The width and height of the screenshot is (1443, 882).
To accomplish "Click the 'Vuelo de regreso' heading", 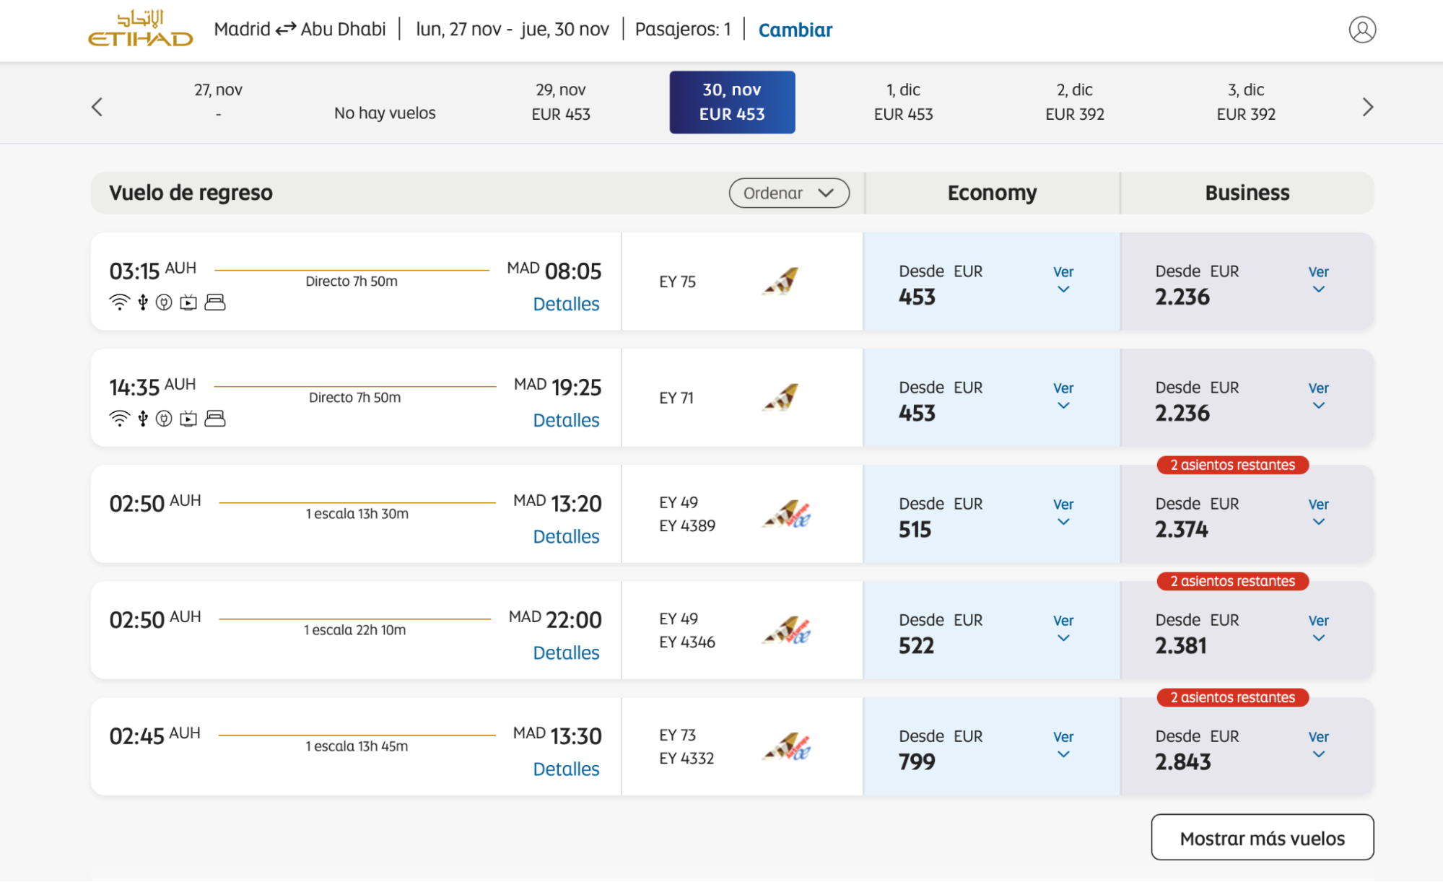I will click(191, 193).
